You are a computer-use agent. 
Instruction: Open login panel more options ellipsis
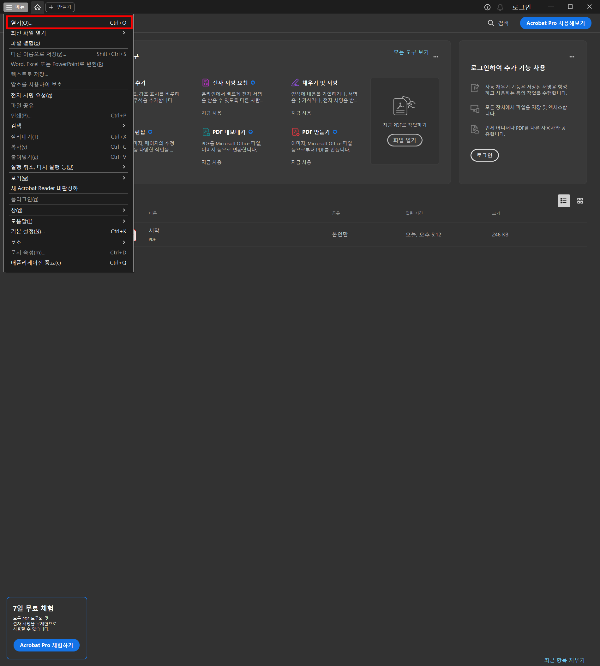(x=572, y=57)
